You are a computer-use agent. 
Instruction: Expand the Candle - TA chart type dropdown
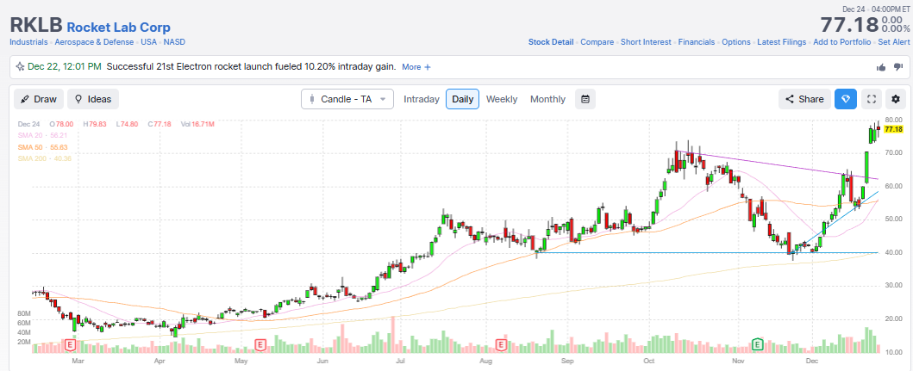pyautogui.click(x=347, y=99)
